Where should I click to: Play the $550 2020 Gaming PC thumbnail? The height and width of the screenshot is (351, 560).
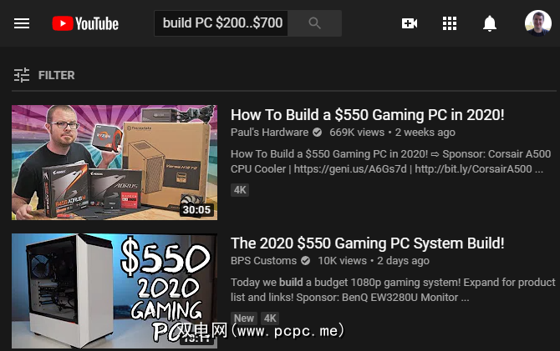click(115, 291)
